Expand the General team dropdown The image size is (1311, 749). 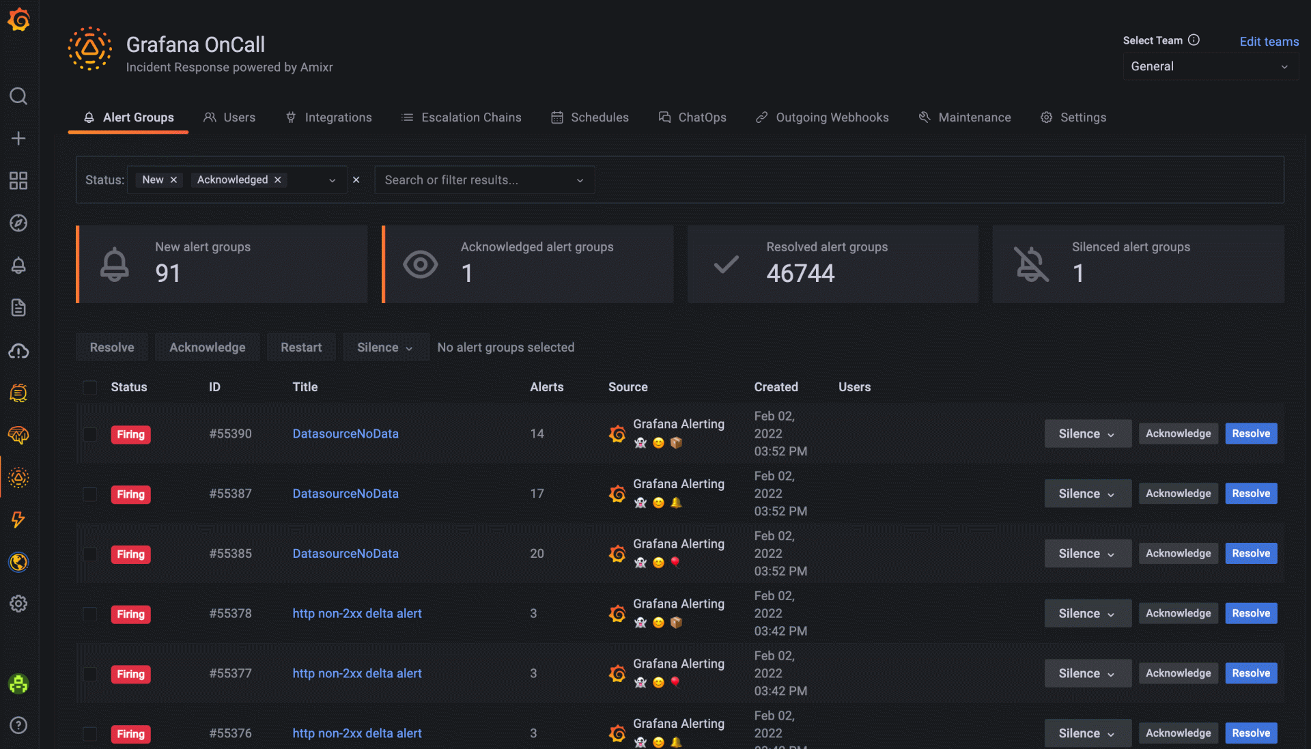click(1210, 66)
